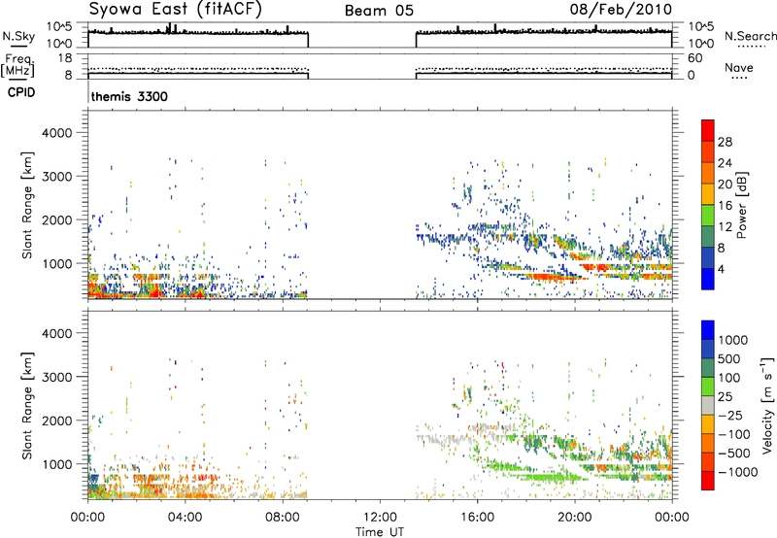Click the 'Power [dB]' colorbar label
Viewport: 777px width, 538px height.
(x=741, y=205)
